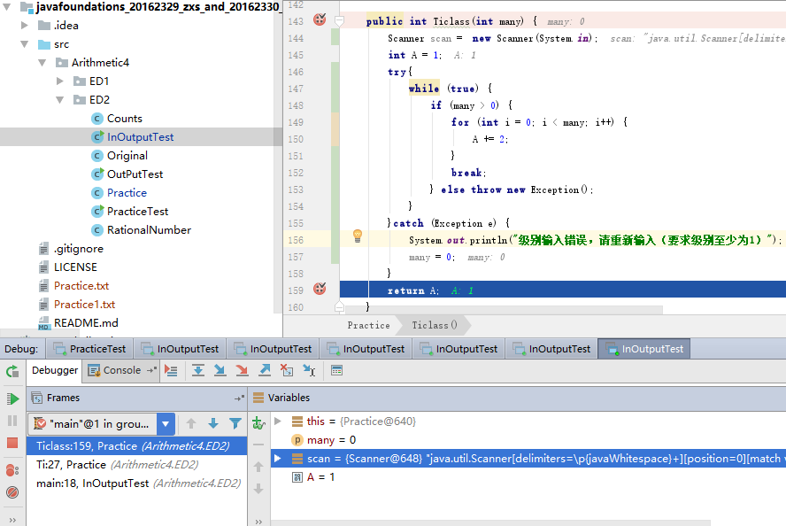Collapse the ED2 package
This screenshot has width=786, height=526.
[x=59, y=100]
